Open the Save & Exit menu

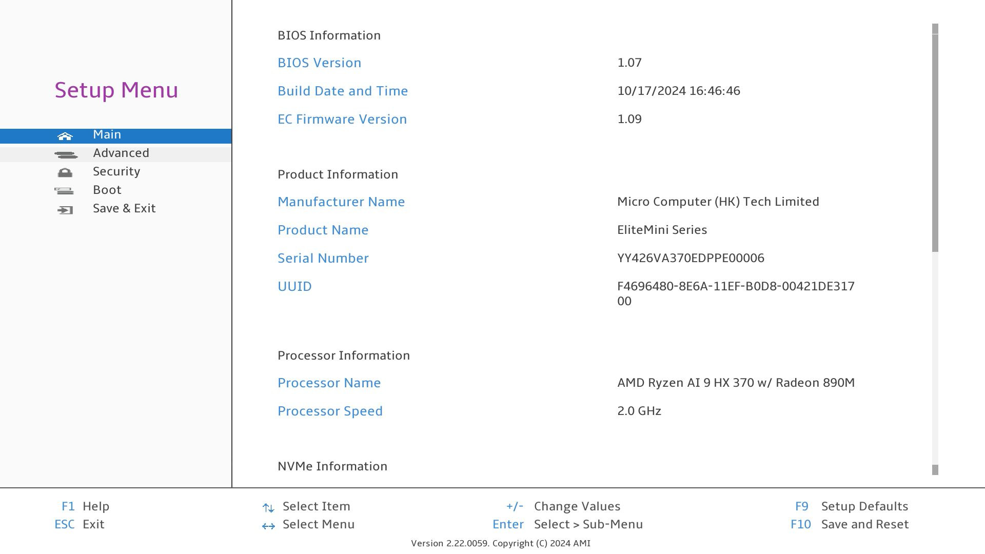pos(115,210)
